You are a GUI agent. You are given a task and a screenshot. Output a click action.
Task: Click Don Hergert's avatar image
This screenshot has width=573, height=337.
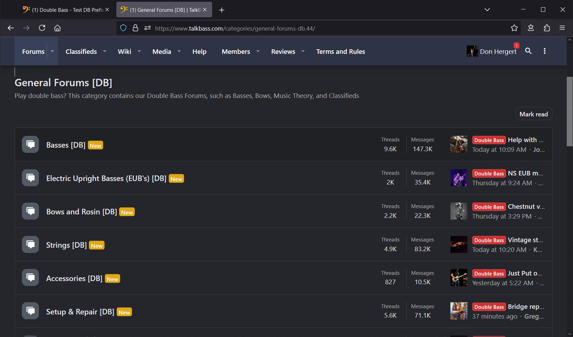(472, 51)
